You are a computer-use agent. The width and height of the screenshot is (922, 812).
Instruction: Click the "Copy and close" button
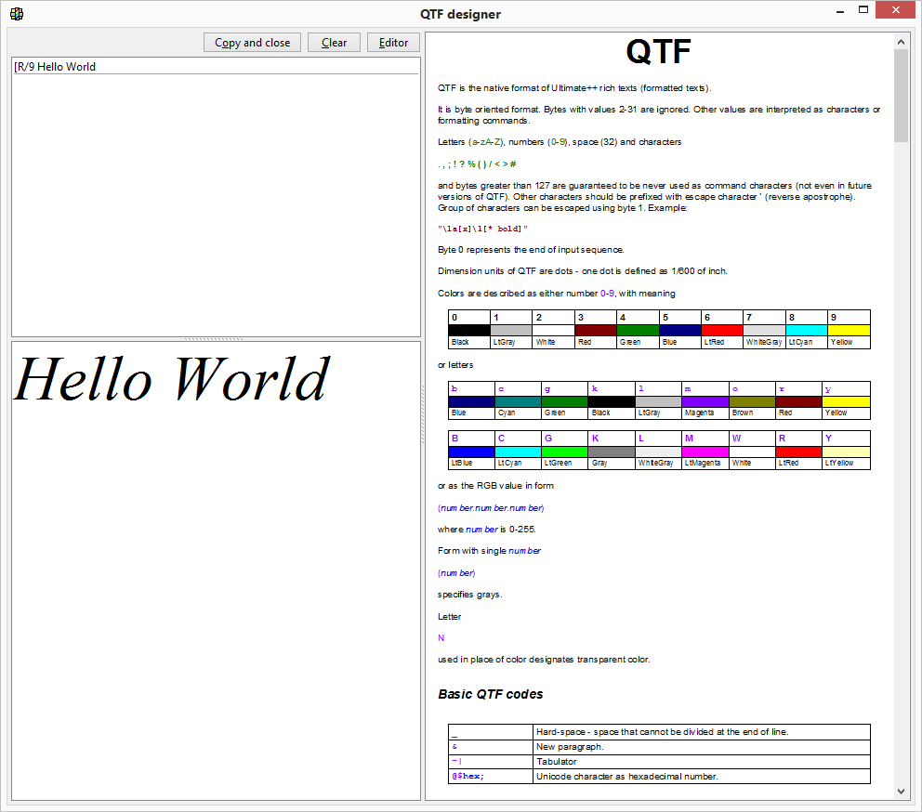coord(252,43)
